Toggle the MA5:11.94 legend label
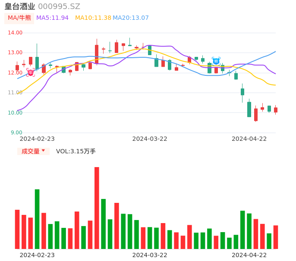296x261 pixels. 52,18
